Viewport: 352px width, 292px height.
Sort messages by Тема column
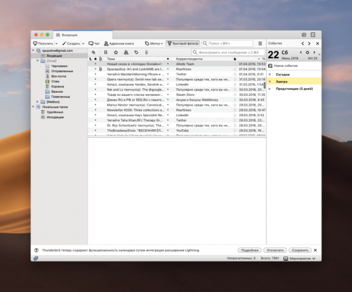[x=136, y=59]
